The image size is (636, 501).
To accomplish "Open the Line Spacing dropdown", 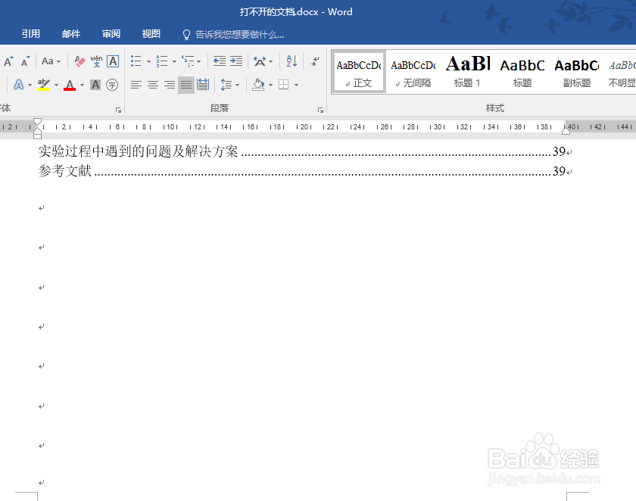I will [228, 84].
